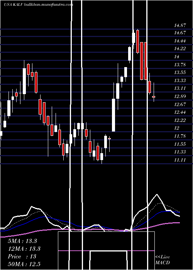This screenshot has width=193, height=270.
Task: Click the <<Live MACD label
Action: click(x=163, y=260)
